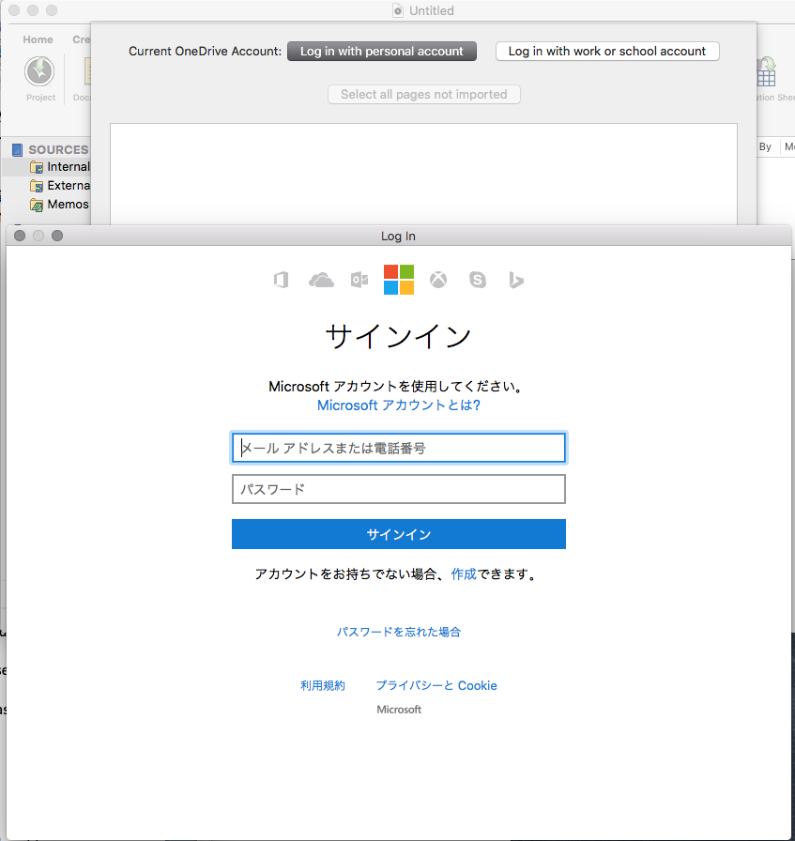Select Externals in the Sources tree
The image size is (795, 841).
click(x=69, y=186)
